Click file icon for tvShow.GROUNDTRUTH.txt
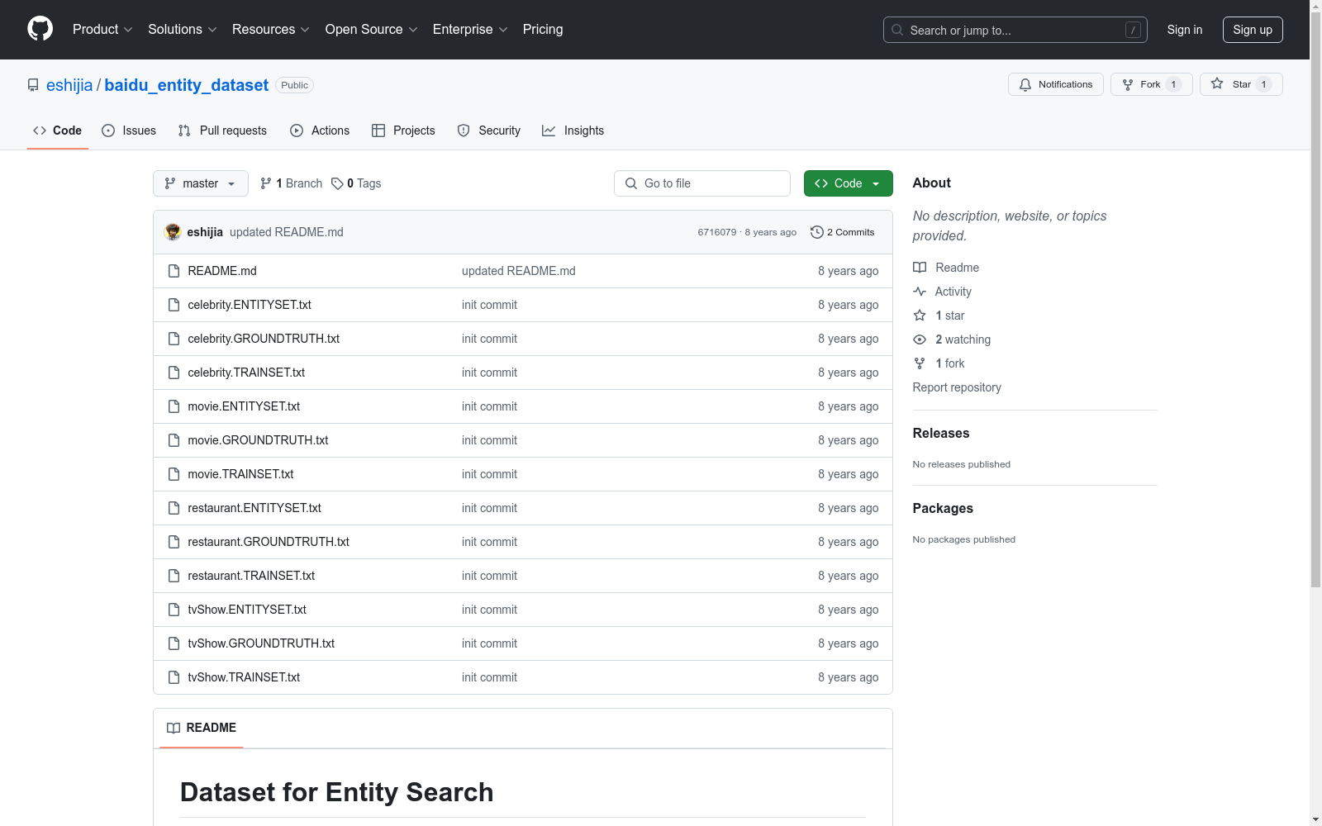This screenshot has height=826, width=1322. [x=174, y=643]
